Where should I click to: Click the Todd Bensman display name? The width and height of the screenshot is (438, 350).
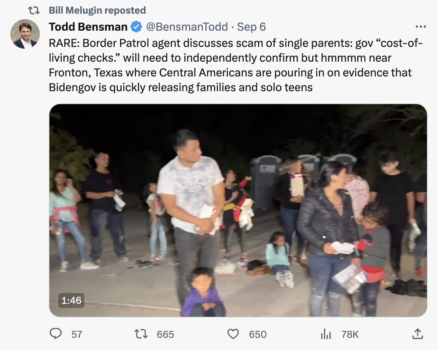click(x=88, y=27)
